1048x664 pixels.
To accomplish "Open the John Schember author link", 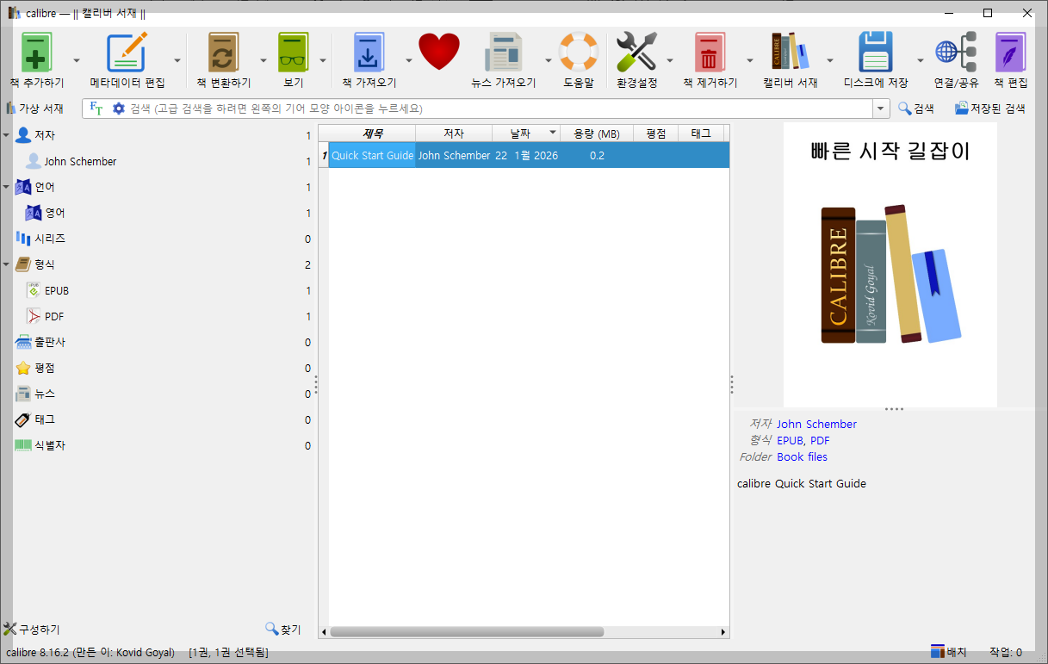I will [x=816, y=424].
